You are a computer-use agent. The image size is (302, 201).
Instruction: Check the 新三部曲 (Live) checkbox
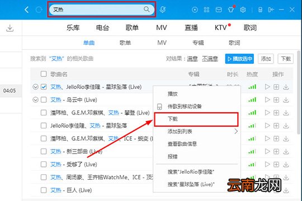[x=44, y=151]
